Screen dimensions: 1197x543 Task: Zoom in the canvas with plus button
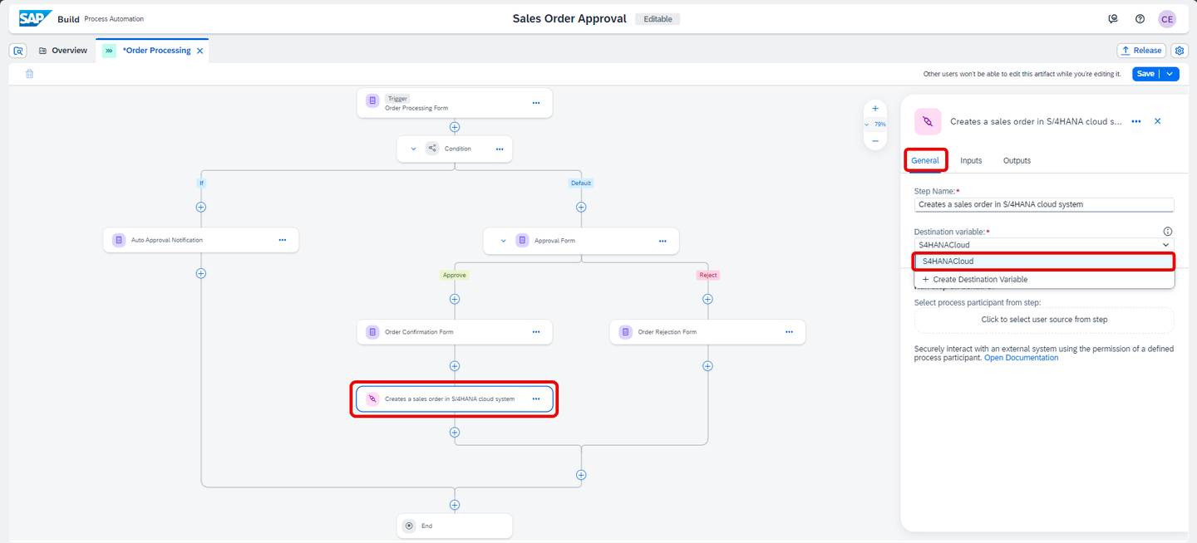coord(874,109)
